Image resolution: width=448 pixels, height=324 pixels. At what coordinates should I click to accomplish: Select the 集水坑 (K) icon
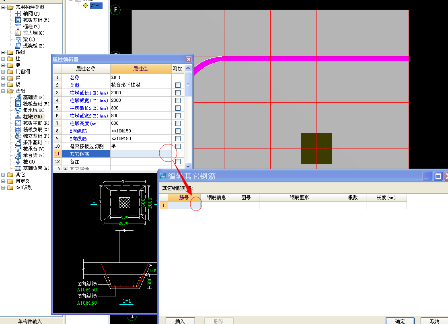[x=18, y=110]
